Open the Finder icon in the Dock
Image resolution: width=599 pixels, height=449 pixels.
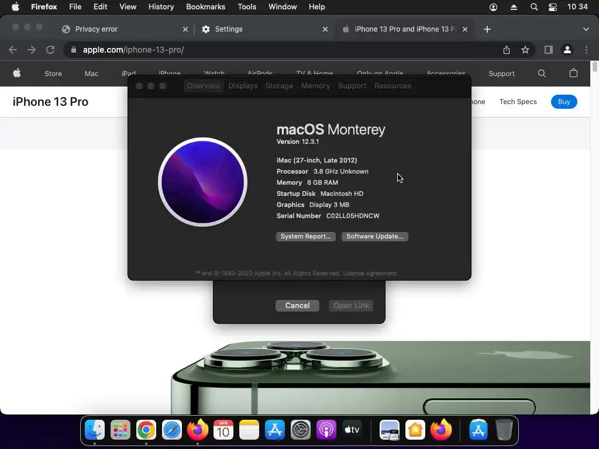tap(94, 430)
